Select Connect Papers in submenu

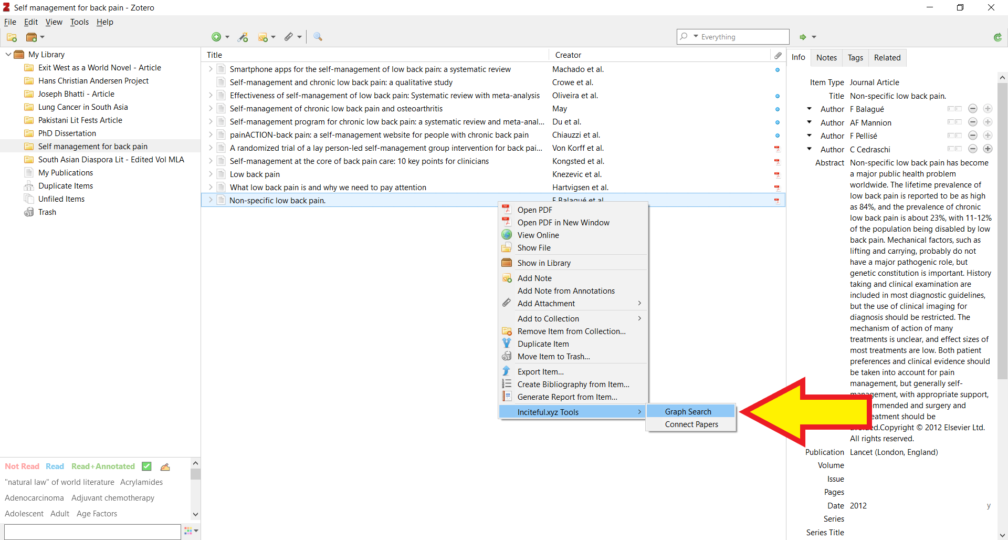tap(691, 424)
